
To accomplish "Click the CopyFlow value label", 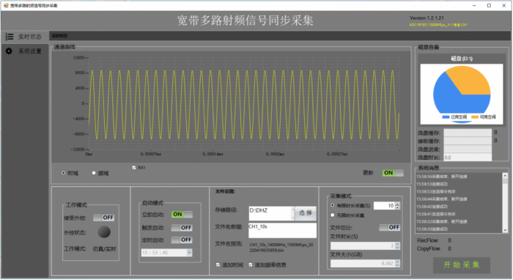I will [449, 248].
